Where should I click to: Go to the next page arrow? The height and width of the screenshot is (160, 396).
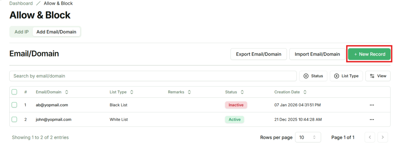click(382, 137)
